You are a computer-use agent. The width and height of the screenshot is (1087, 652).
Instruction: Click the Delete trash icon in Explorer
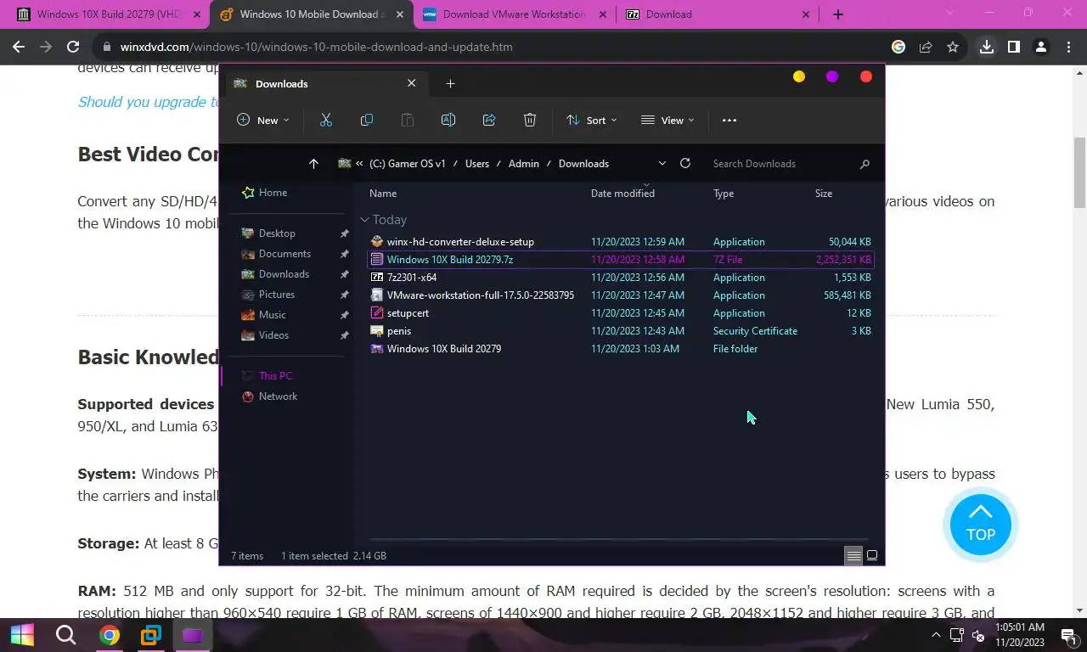point(530,121)
